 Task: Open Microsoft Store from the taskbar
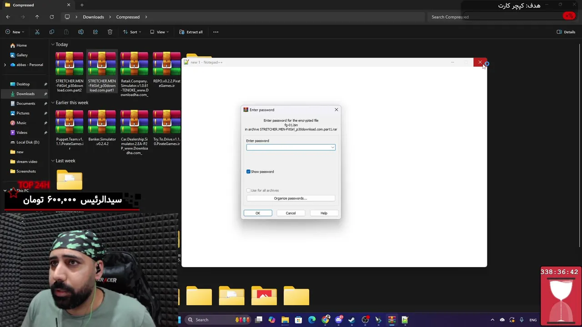pyautogui.click(x=298, y=320)
